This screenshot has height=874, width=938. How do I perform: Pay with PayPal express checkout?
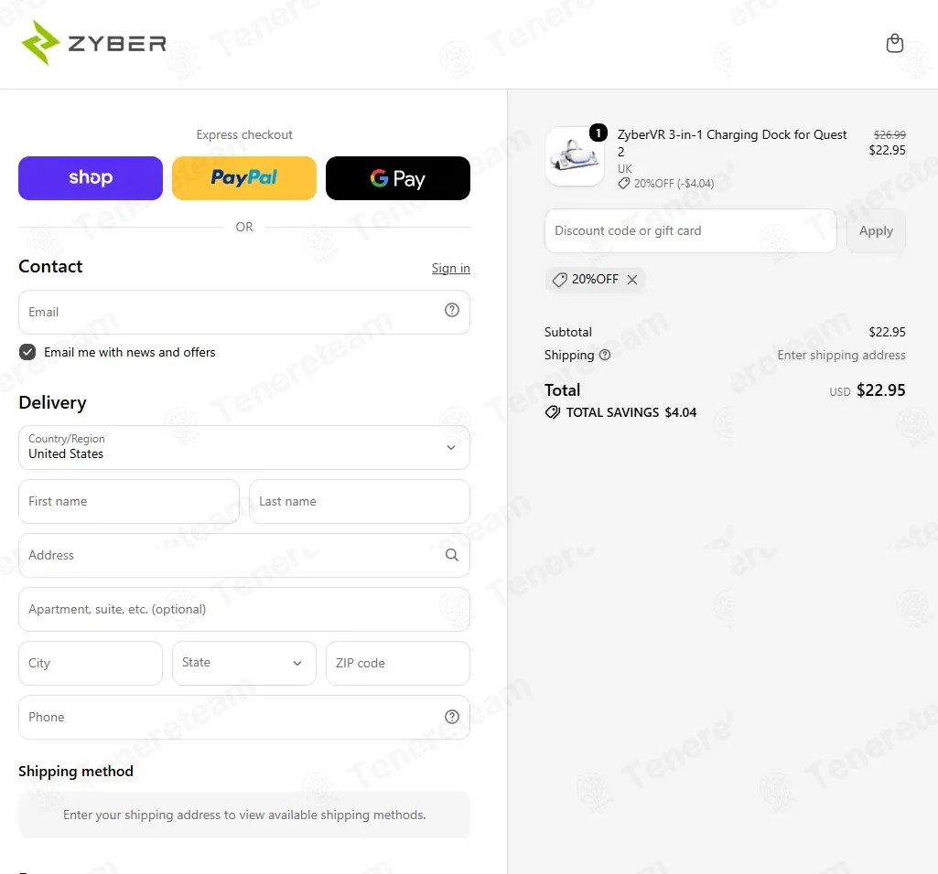point(244,178)
